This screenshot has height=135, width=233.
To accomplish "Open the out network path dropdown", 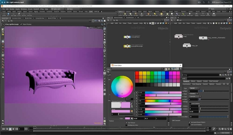I will (225, 20).
